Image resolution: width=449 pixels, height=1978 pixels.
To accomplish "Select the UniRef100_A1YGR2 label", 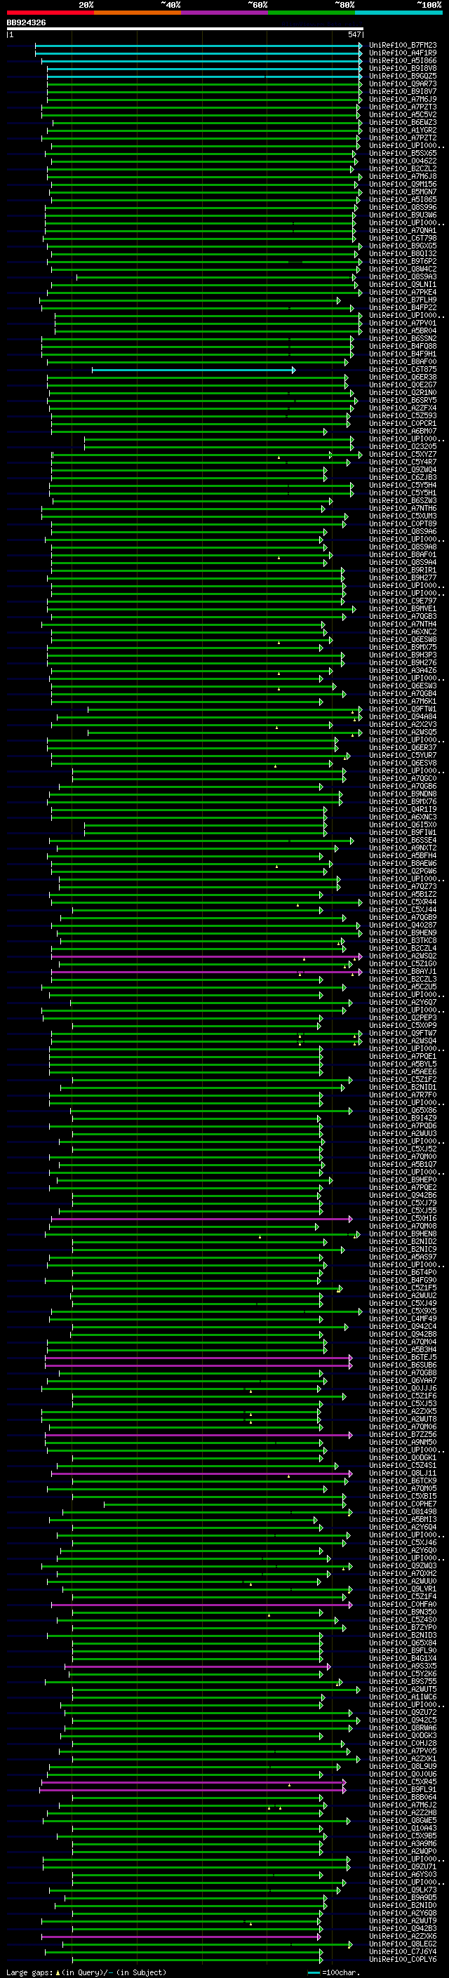I will pyautogui.click(x=402, y=130).
